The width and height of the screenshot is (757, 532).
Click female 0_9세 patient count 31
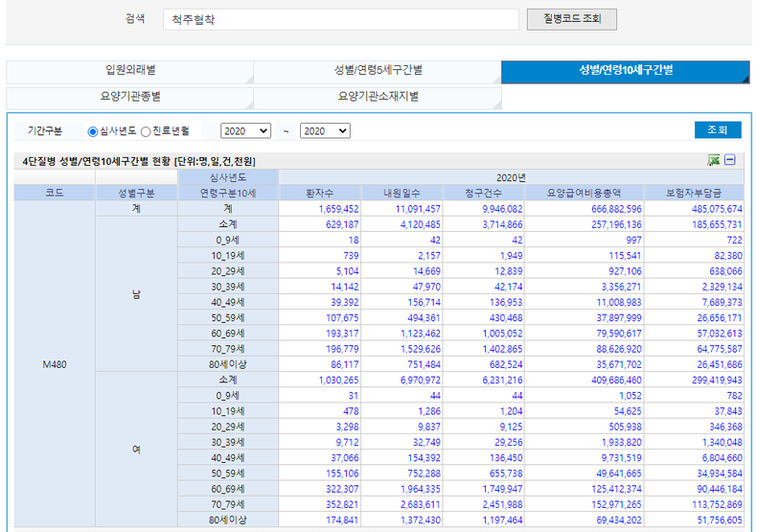pyautogui.click(x=354, y=396)
